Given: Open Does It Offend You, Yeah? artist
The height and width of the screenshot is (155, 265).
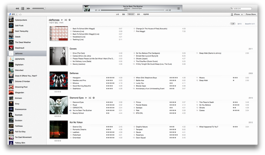Looking at the screenshot, I should click(28, 76).
